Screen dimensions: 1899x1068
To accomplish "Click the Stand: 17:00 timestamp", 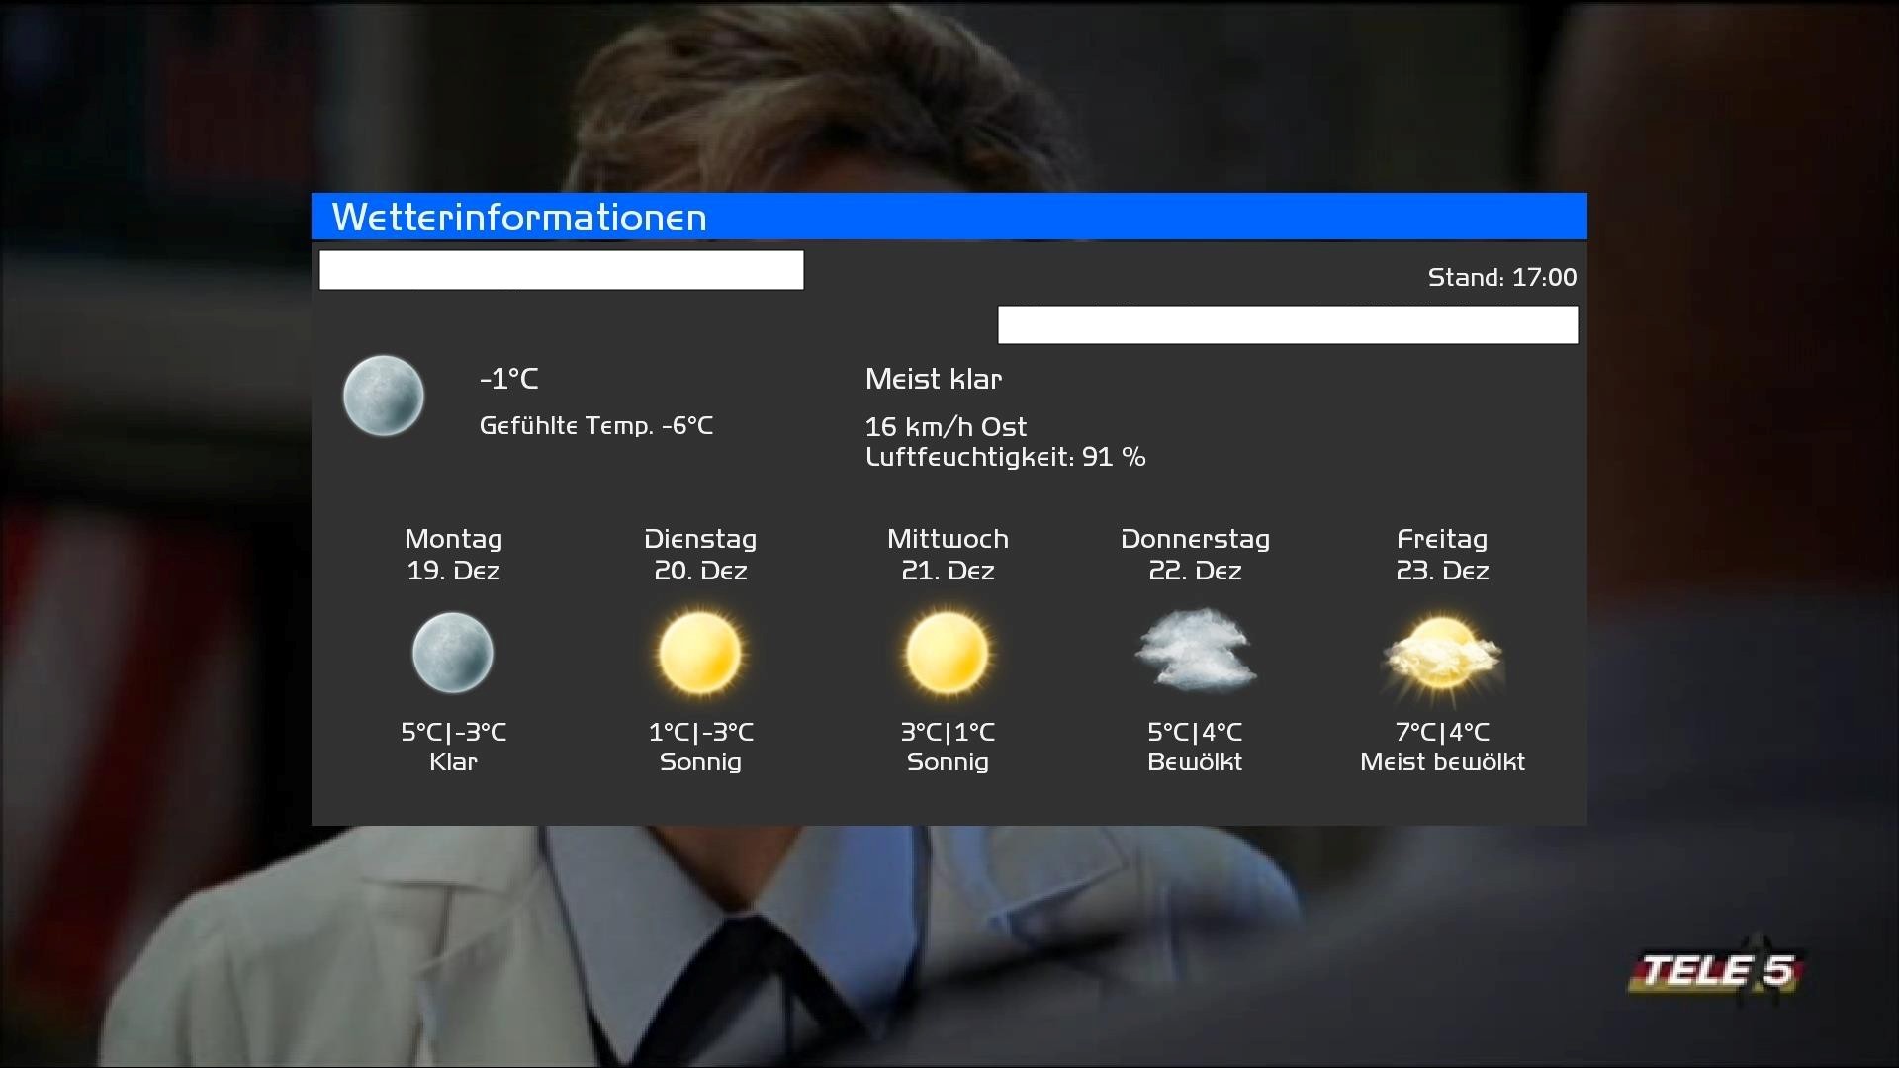I will [1501, 278].
